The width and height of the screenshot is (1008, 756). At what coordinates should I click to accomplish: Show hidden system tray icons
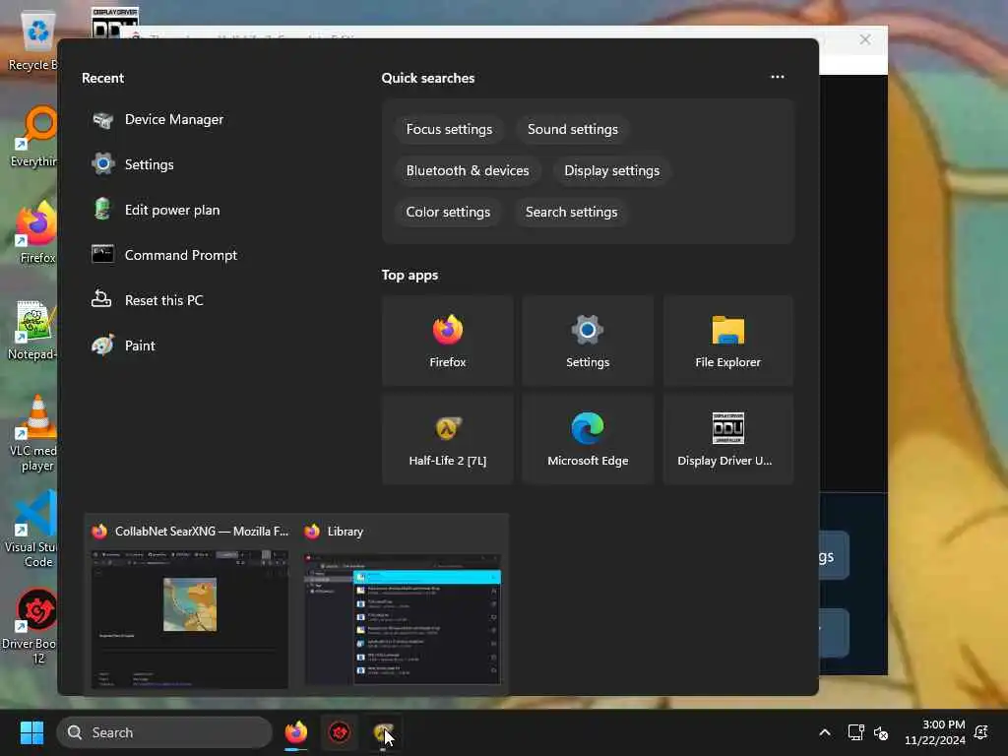coord(825,732)
